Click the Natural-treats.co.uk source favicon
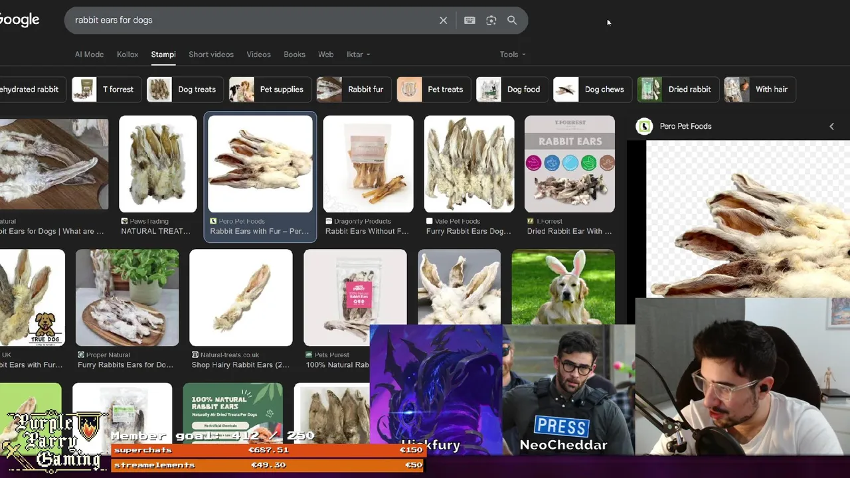This screenshot has width=850, height=478. [x=195, y=355]
